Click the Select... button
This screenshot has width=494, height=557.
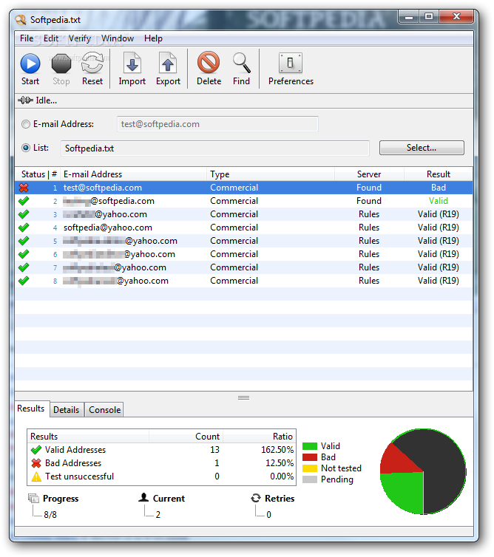(x=422, y=148)
